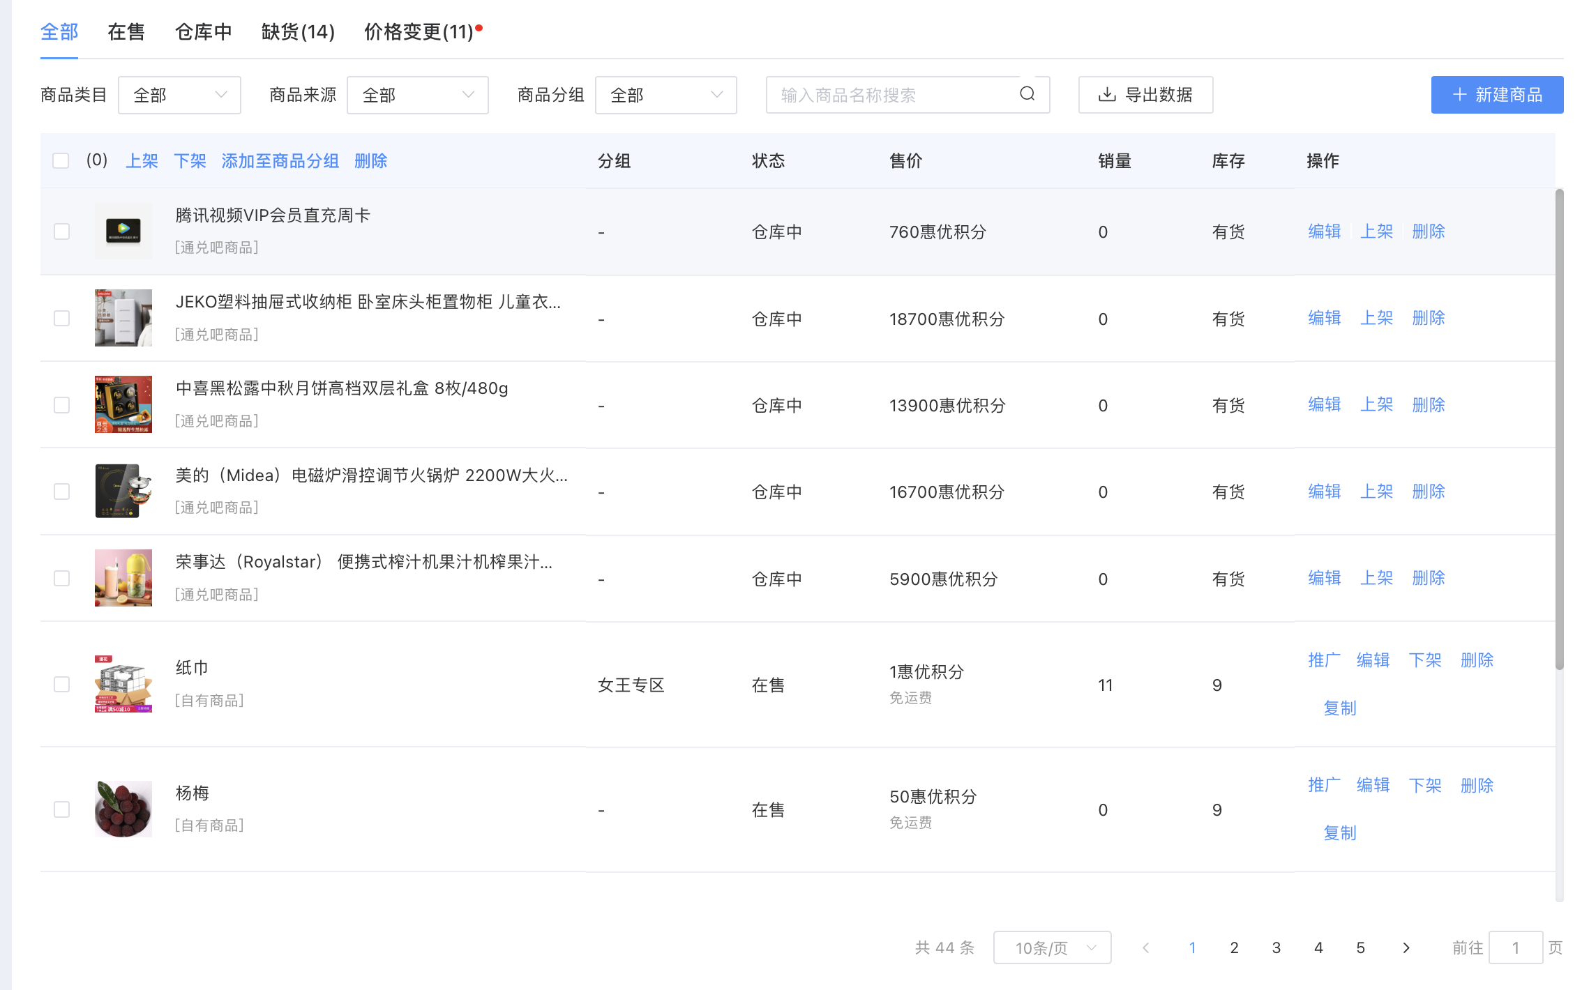1589x990 pixels.
Task: Click the 腾讯视频VIP product thumbnail
Action: coord(123,231)
